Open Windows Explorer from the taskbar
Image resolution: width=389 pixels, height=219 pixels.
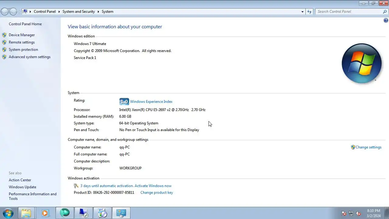coord(26,213)
